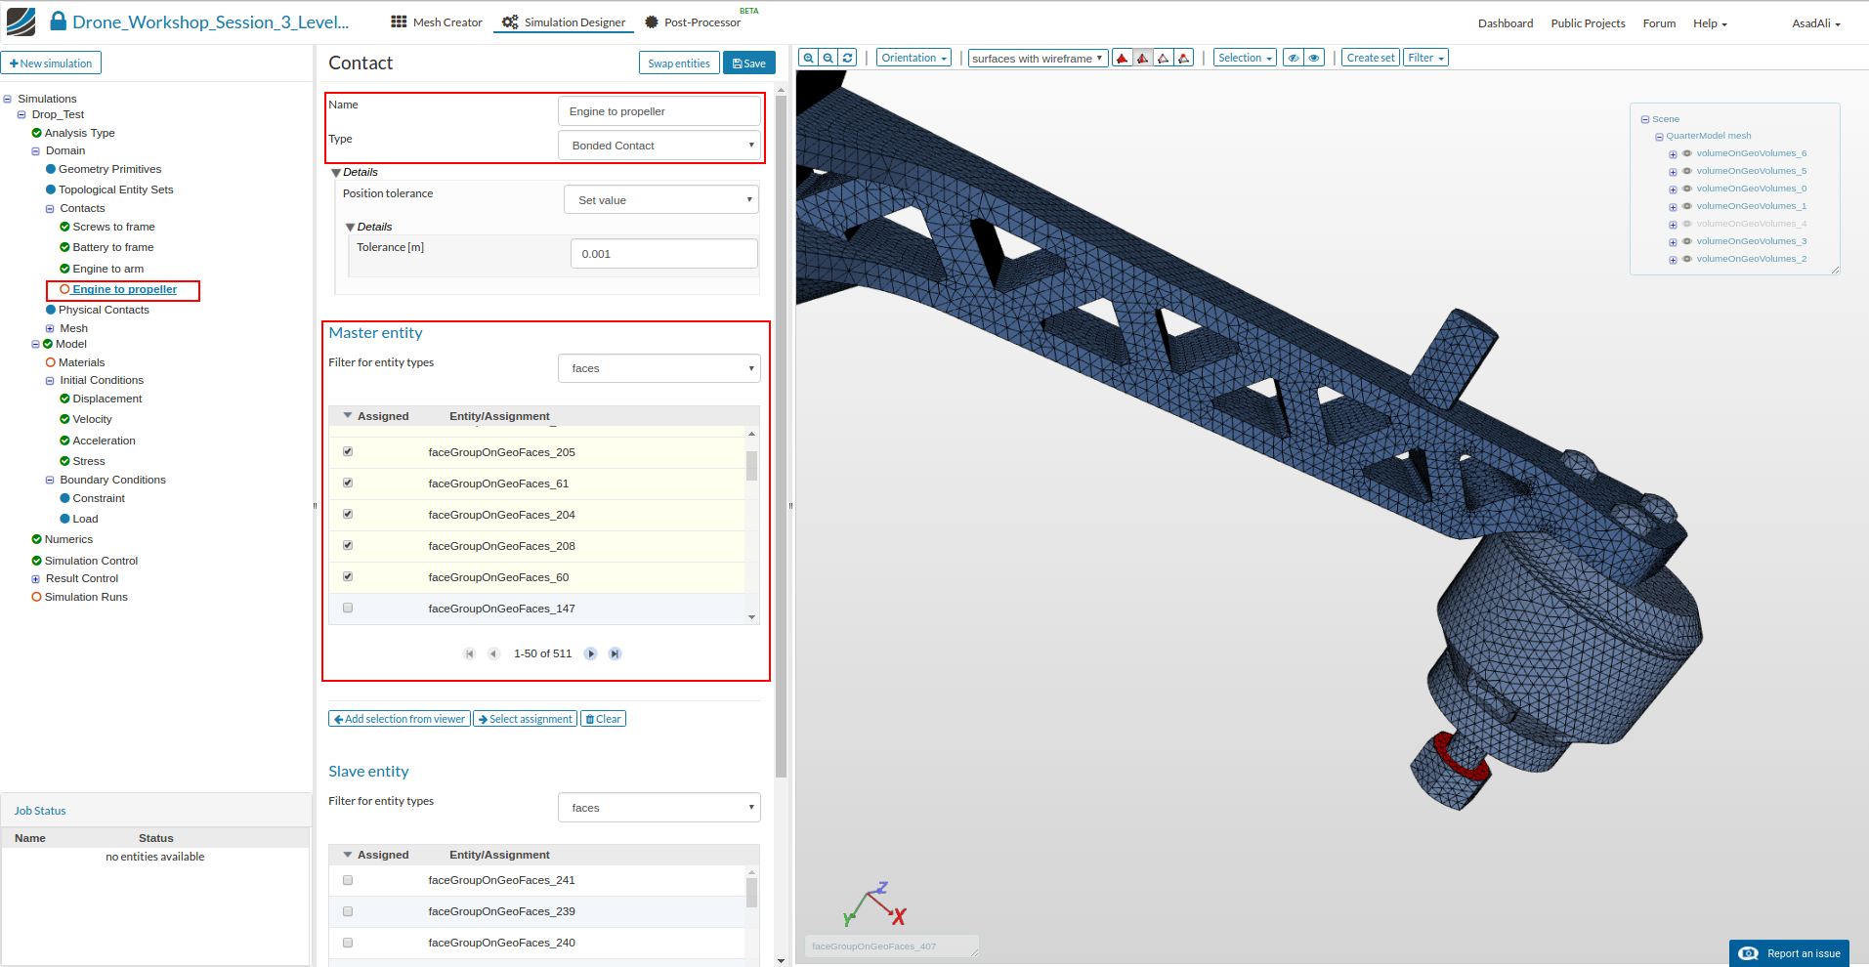Switch to Simulation Designer tab

(564, 22)
